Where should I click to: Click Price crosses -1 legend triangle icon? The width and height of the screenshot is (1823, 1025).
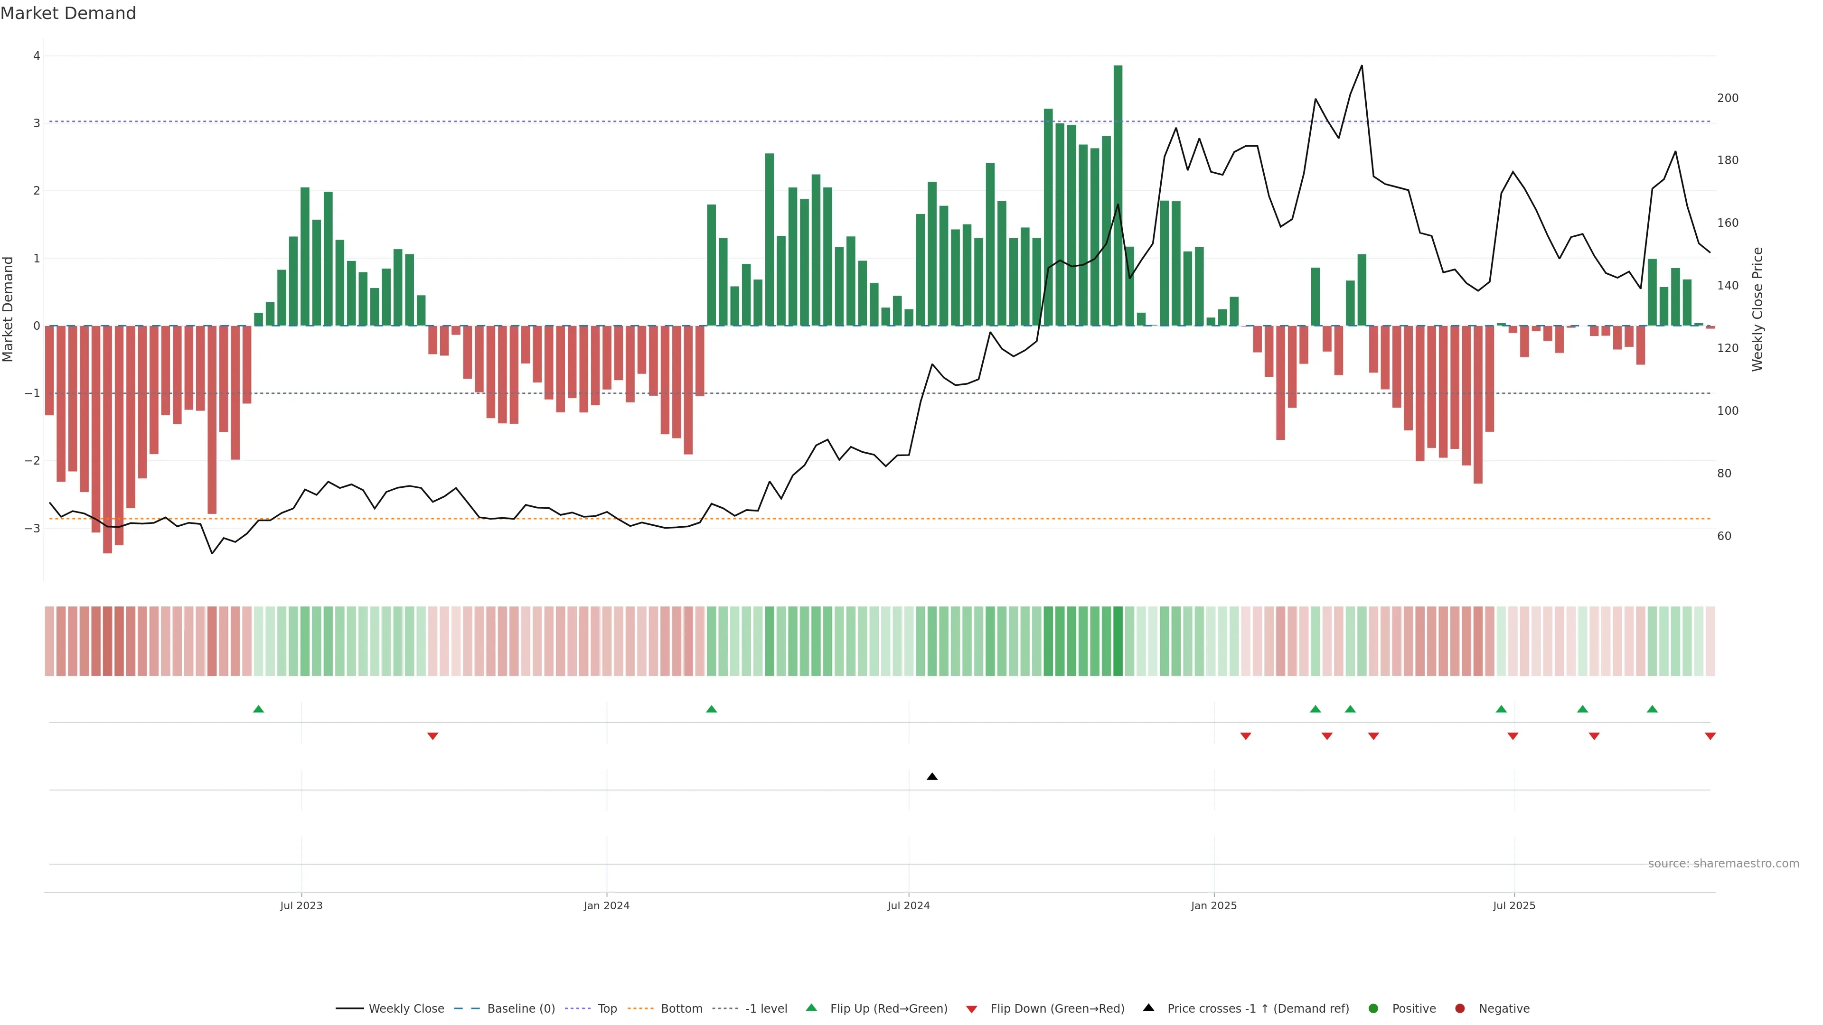[1148, 1008]
